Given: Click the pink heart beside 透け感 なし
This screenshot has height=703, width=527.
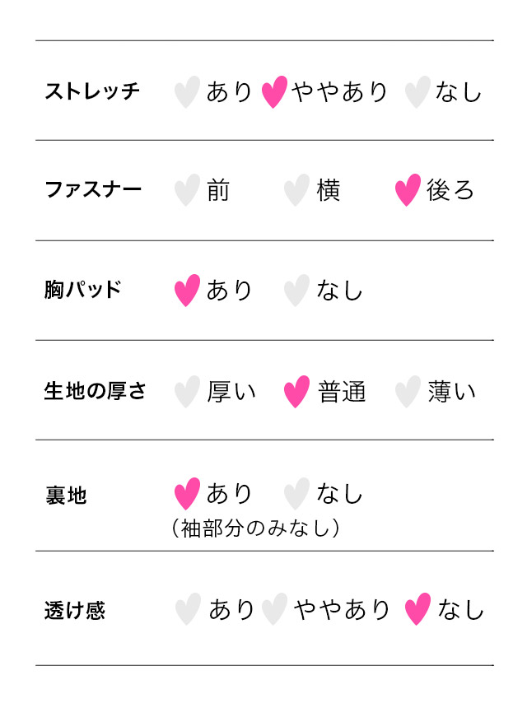Looking at the screenshot, I should pyautogui.click(x=417, y=610).
